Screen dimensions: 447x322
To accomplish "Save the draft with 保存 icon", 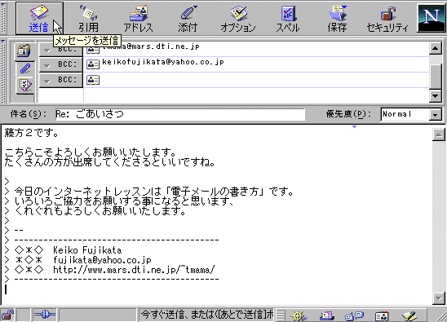I will pyautogui.click(x=337, y=18).
